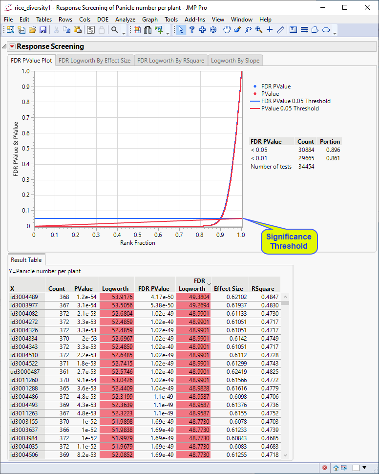Select the Arrow cursor tool
The height and width of the screenshot is (474, 379).
coord(181,30)
